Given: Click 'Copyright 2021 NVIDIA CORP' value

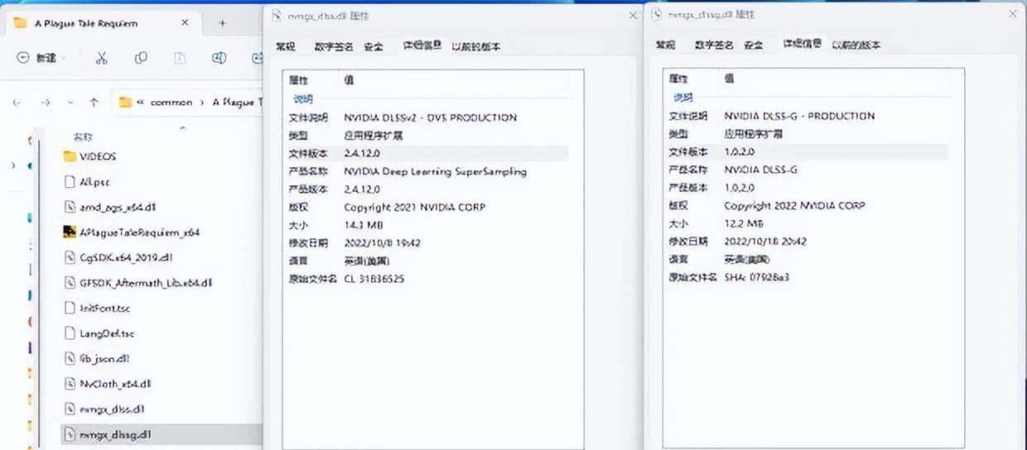Looking at the screenshot, I should (x=414, y=207).
